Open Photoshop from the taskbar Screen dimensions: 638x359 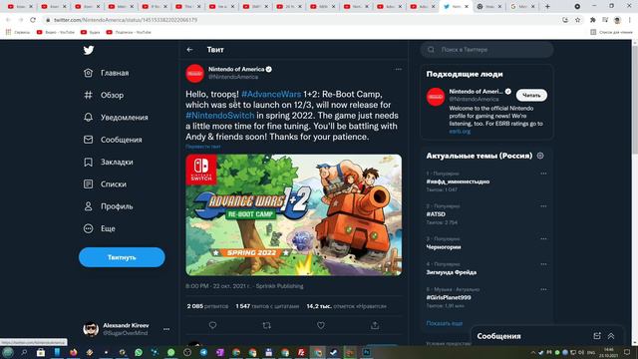coord(366,352)
